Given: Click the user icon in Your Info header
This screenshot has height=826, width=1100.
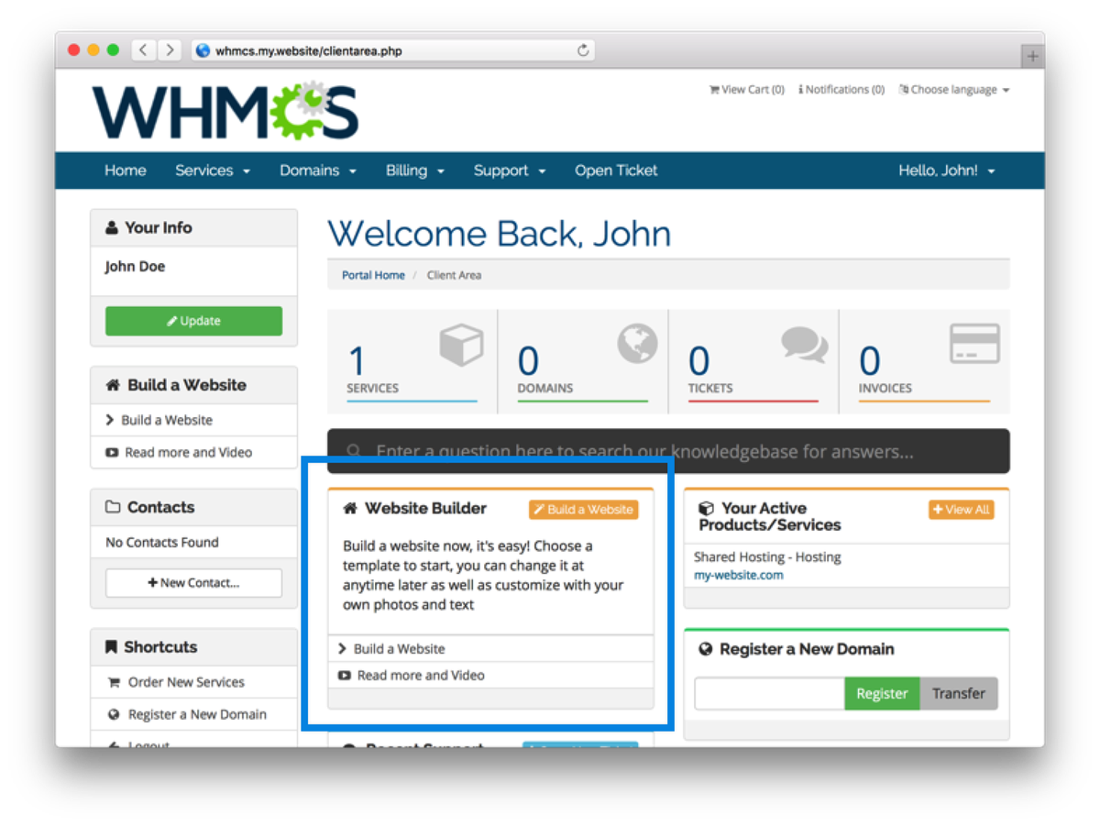Looking at the screenshot, I should click(x=112, y=227).
